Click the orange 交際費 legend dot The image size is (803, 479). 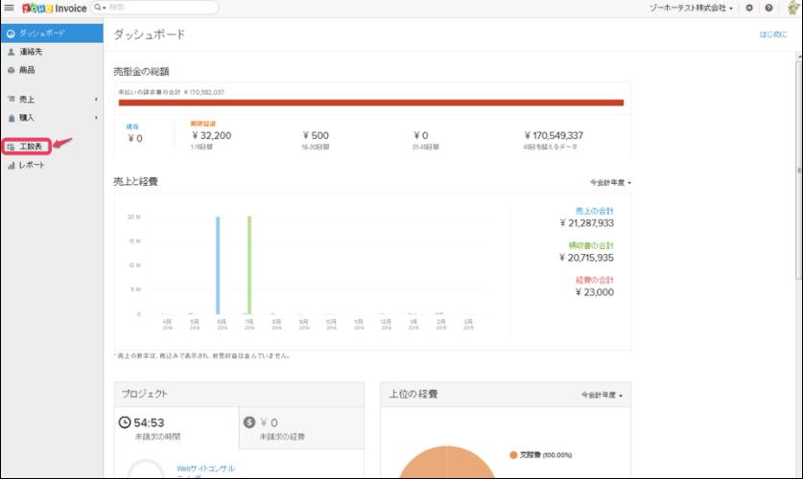tap(513, 455)
